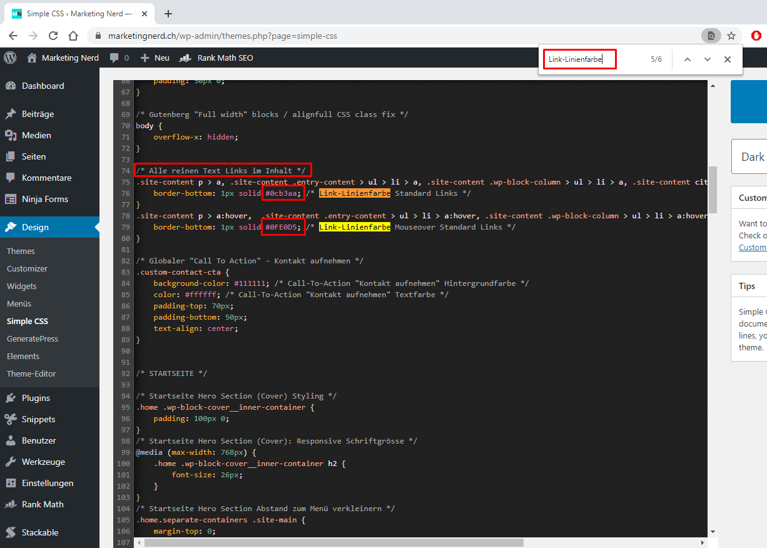Open a new browser tab
Viewport: 767px width, 548px height.
(168, 13)
